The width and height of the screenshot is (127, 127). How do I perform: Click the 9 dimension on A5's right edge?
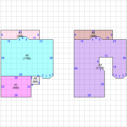112,35
